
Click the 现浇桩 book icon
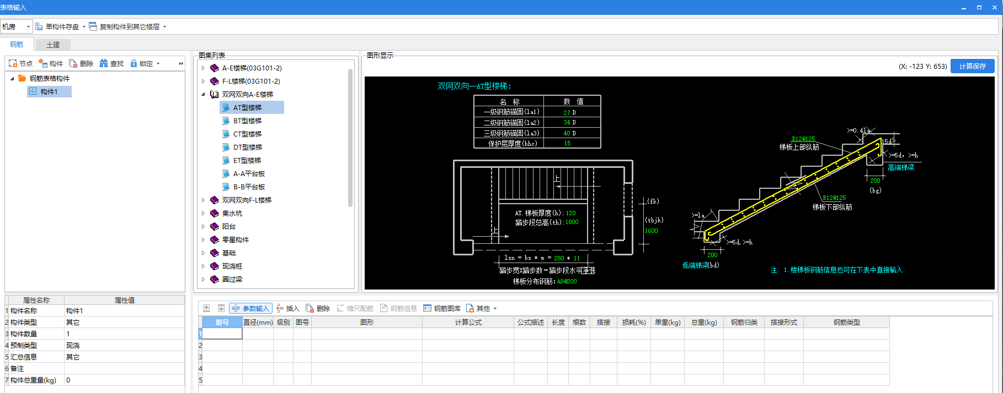point(215,266)
